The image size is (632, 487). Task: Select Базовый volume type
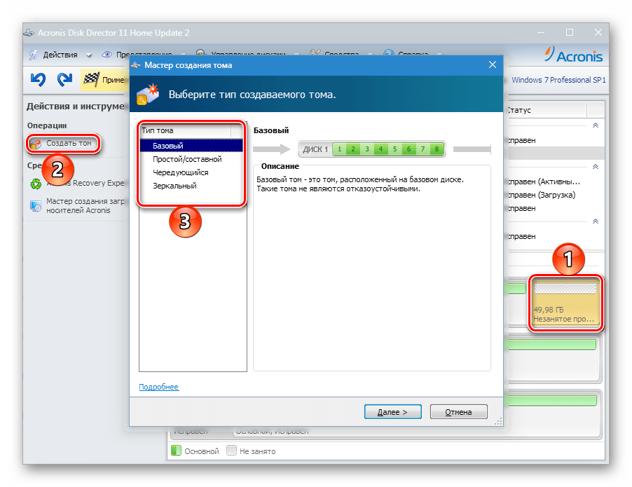191,146
